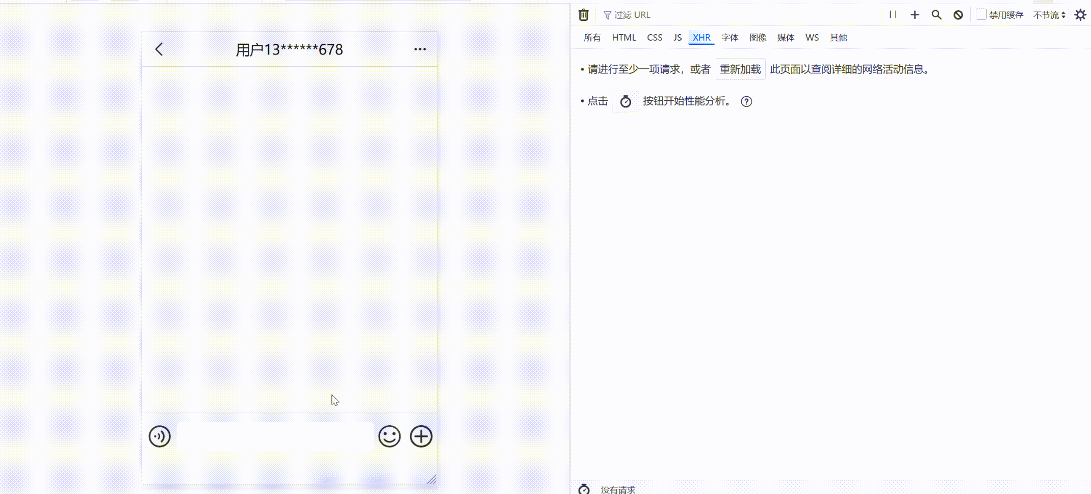
Task: Go back from the chat screen
Action: (159, 49)
